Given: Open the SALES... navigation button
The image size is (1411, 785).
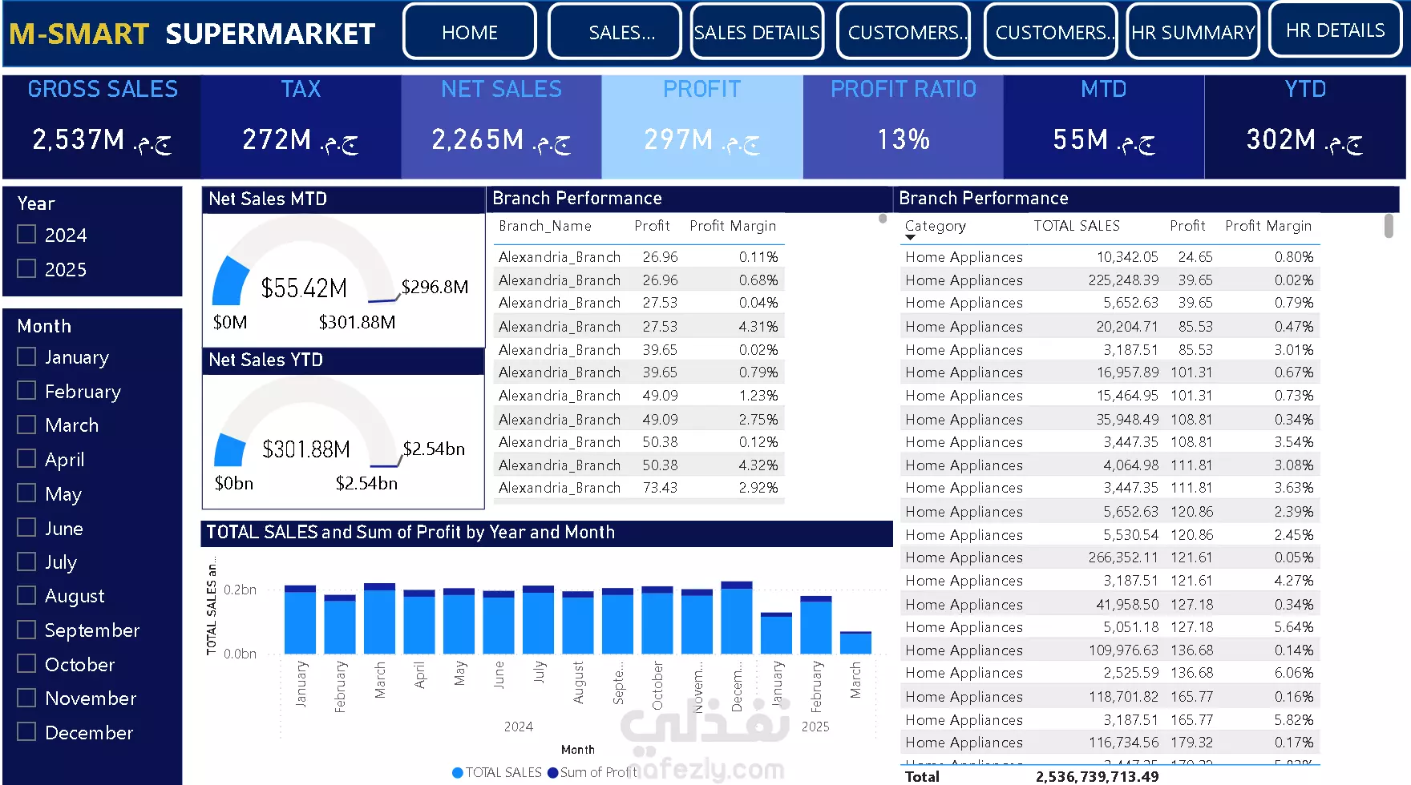Looking at the screenshot, I should (615, 32).
